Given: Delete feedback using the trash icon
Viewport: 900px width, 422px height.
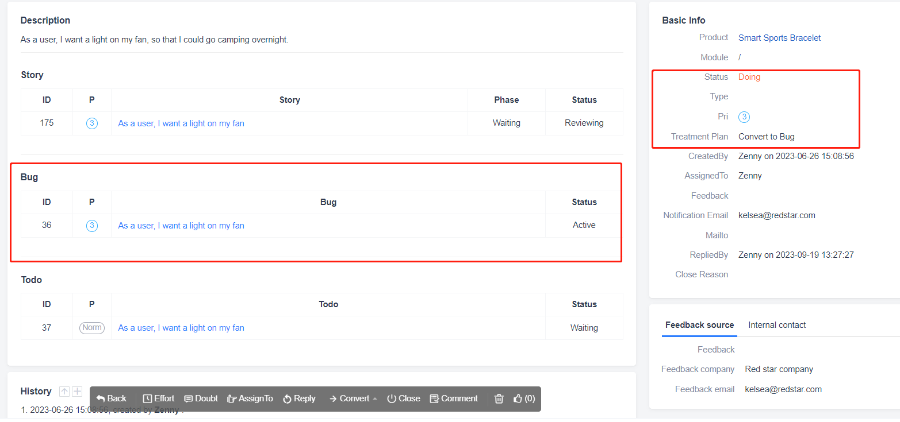Looking at the screenshot, I should pos(499,398).
